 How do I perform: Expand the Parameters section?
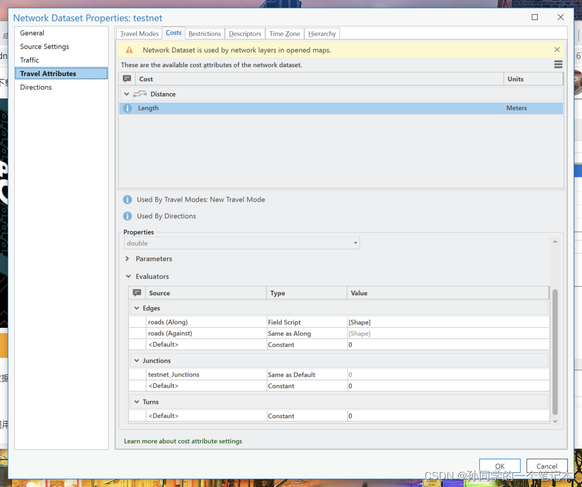(127, 259)
